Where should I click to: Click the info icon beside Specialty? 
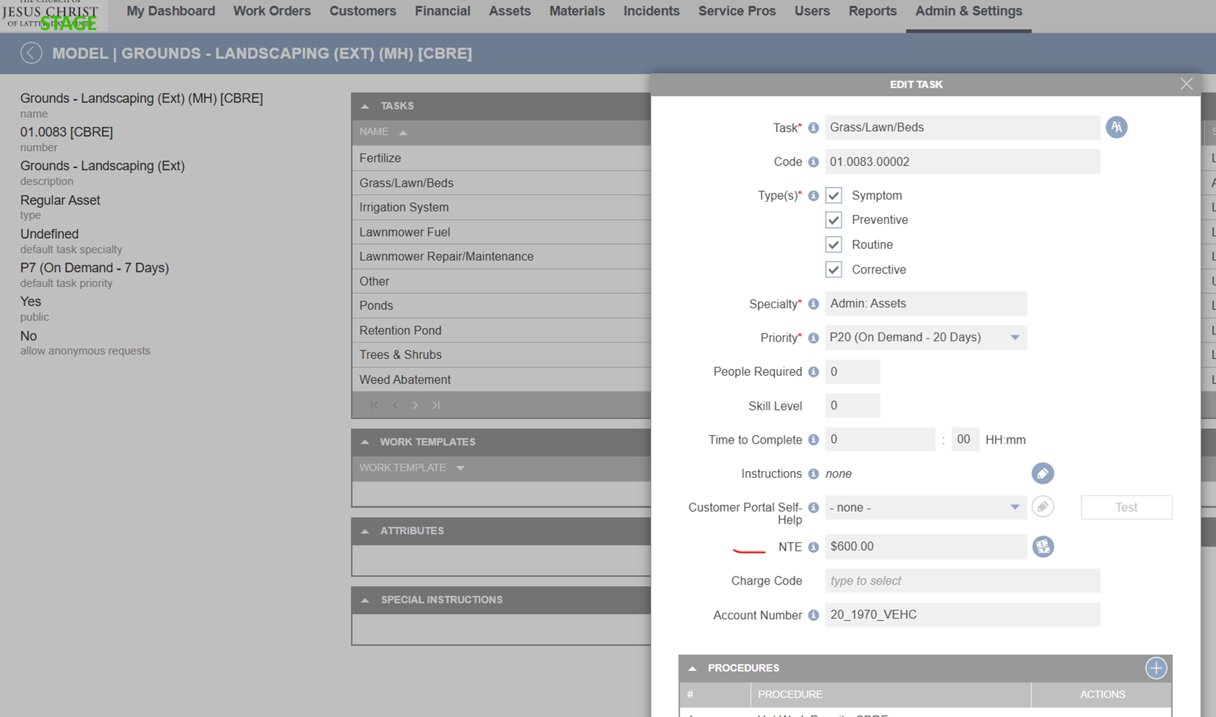click(813, 304)
